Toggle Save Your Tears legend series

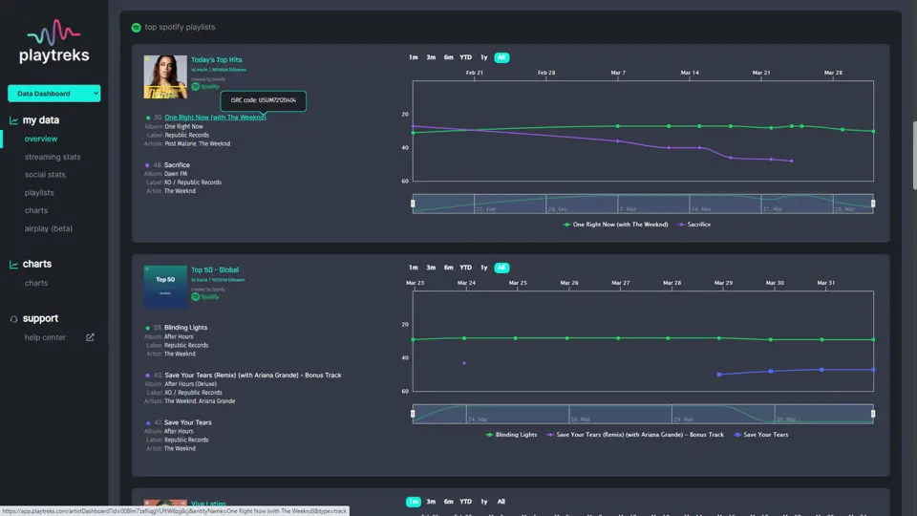click(761, 435)
